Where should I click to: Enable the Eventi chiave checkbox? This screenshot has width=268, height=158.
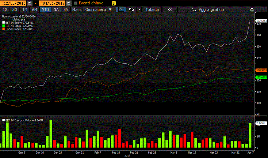coord(76,3)
